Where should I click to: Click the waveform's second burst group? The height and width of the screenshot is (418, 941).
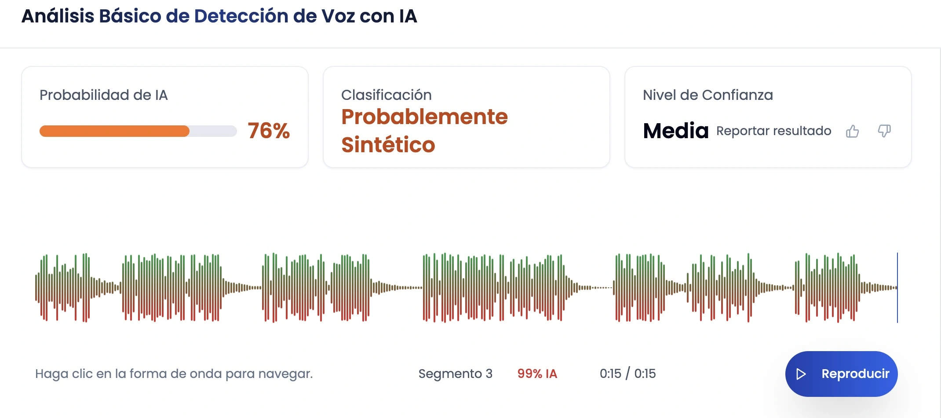pyautogui.click(x=172, y=288)
